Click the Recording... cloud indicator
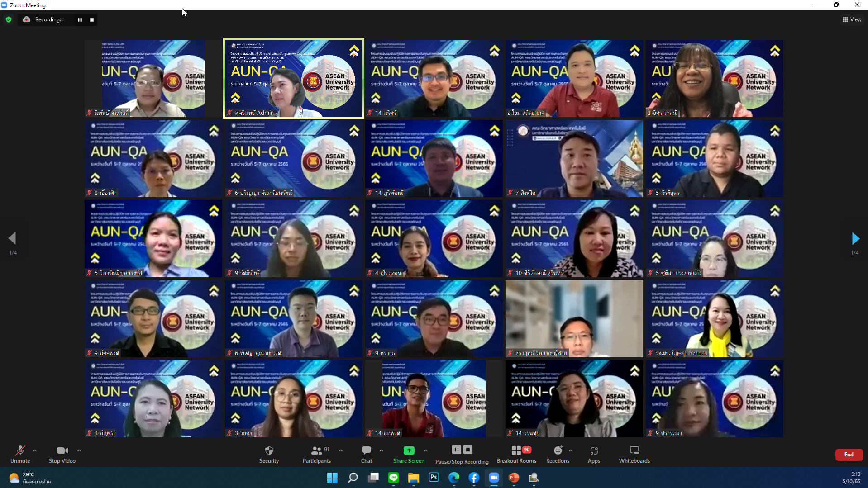The width and height of the screenshot is (868, 488). tap(44, 19)
